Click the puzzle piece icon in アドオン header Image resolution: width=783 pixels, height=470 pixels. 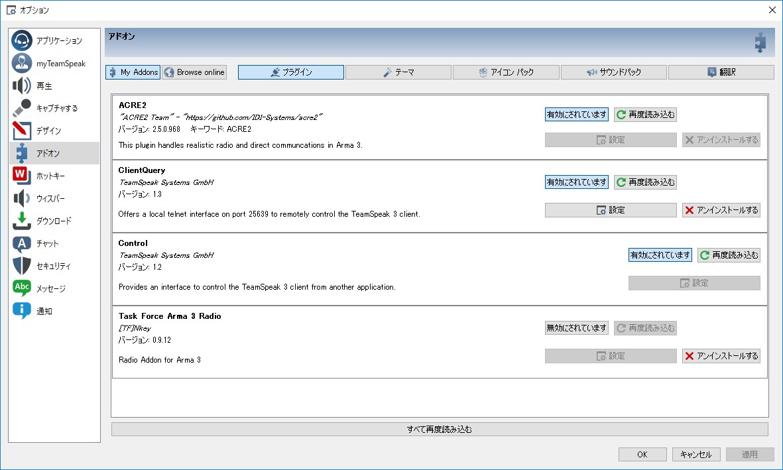click(760, 43)
